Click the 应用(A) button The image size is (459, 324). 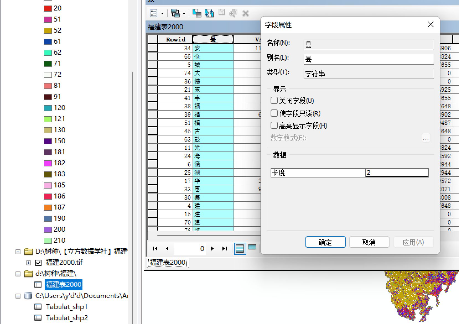[x=413, y=242]
